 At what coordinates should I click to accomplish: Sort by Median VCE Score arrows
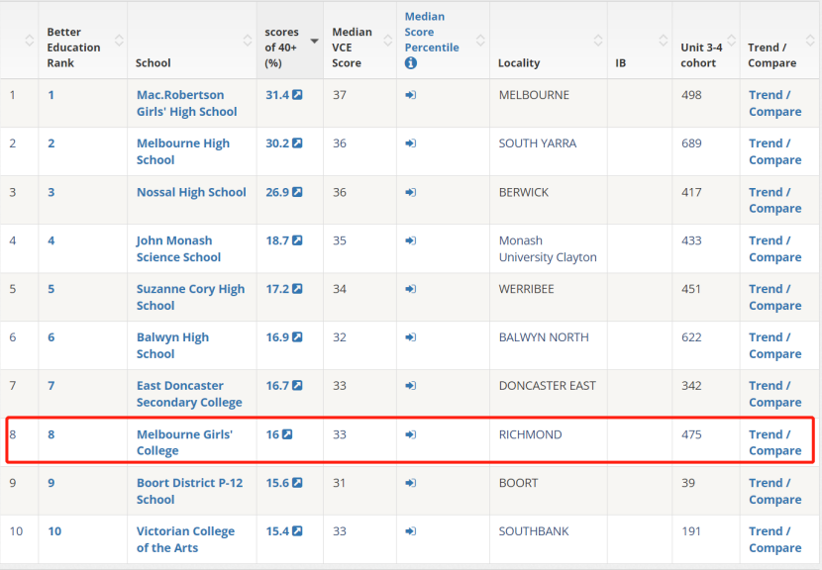388,41
